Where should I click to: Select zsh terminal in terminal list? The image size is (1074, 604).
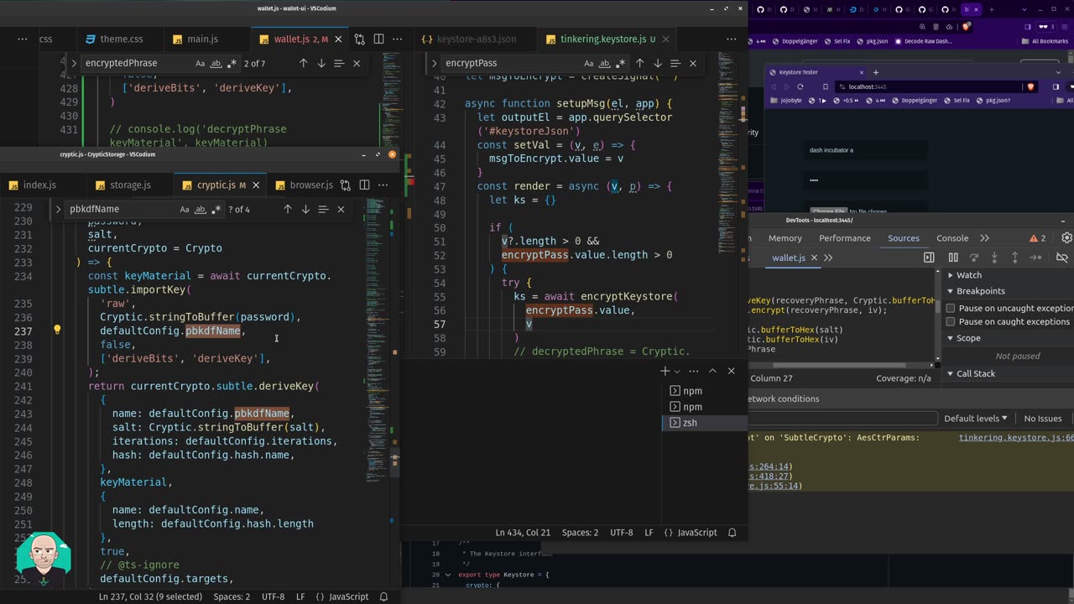tap(704, 423)
